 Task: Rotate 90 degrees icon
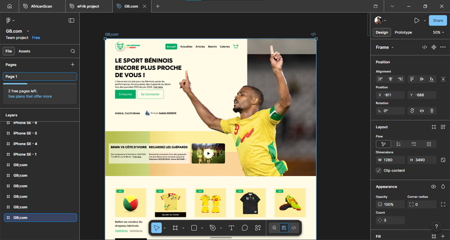[412, 111]
